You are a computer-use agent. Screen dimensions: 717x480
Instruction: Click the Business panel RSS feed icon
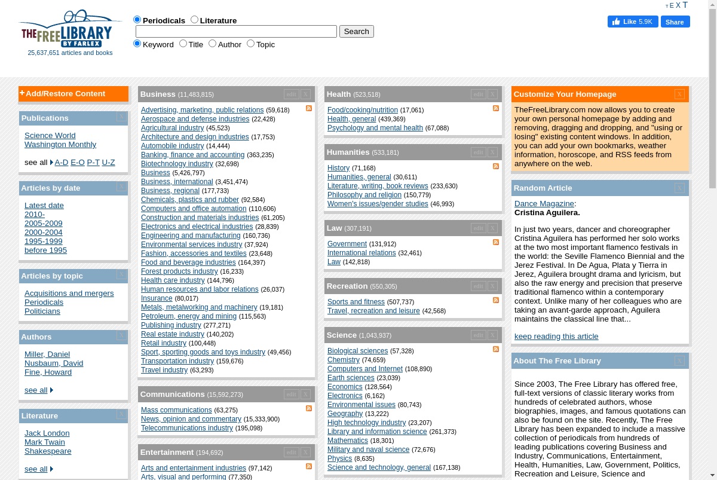[x=309, y=108]
